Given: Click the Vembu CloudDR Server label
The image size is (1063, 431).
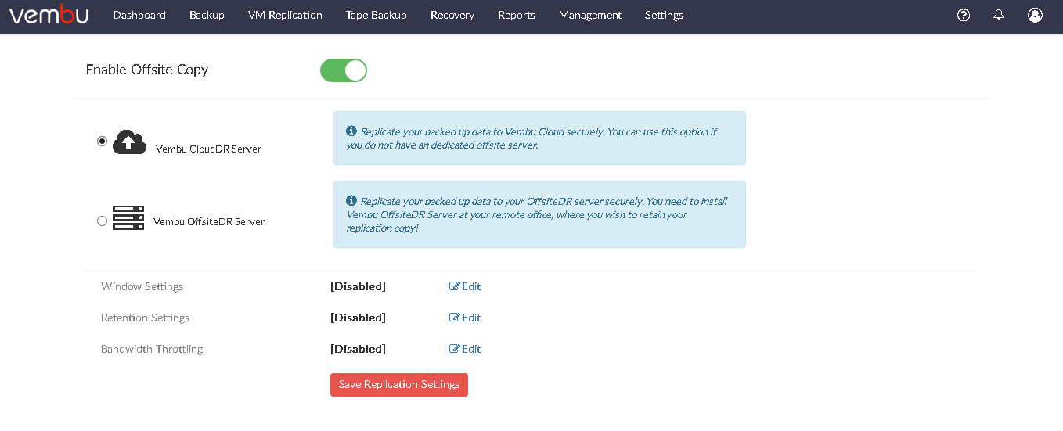Looking at the screenshot, I should point(208,149).
